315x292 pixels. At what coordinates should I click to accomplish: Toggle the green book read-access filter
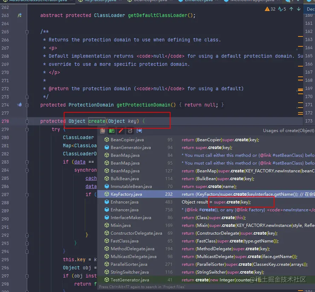(112, 131)
